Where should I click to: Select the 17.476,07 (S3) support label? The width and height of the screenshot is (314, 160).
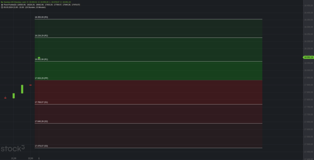pyautogui.click(x=41, y=146)
